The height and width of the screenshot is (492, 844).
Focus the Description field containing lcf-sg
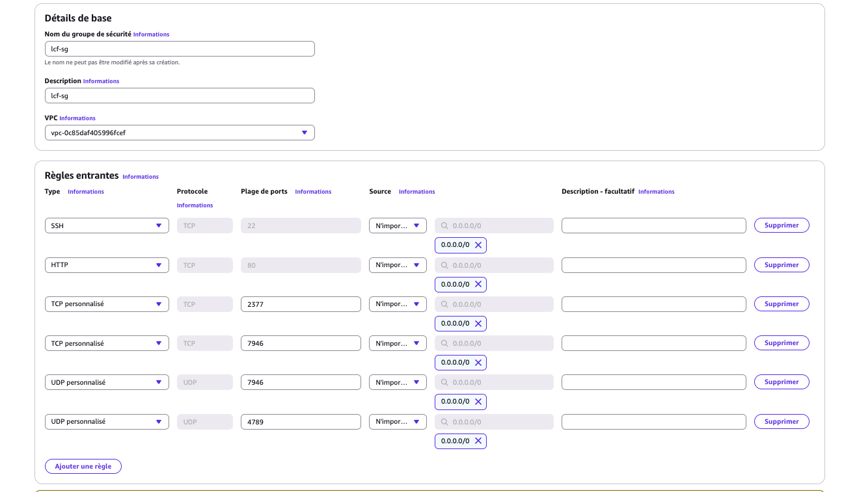180,96
